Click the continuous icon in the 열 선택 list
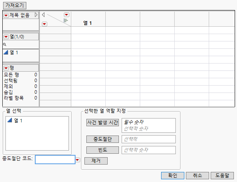 coord(10,120)
